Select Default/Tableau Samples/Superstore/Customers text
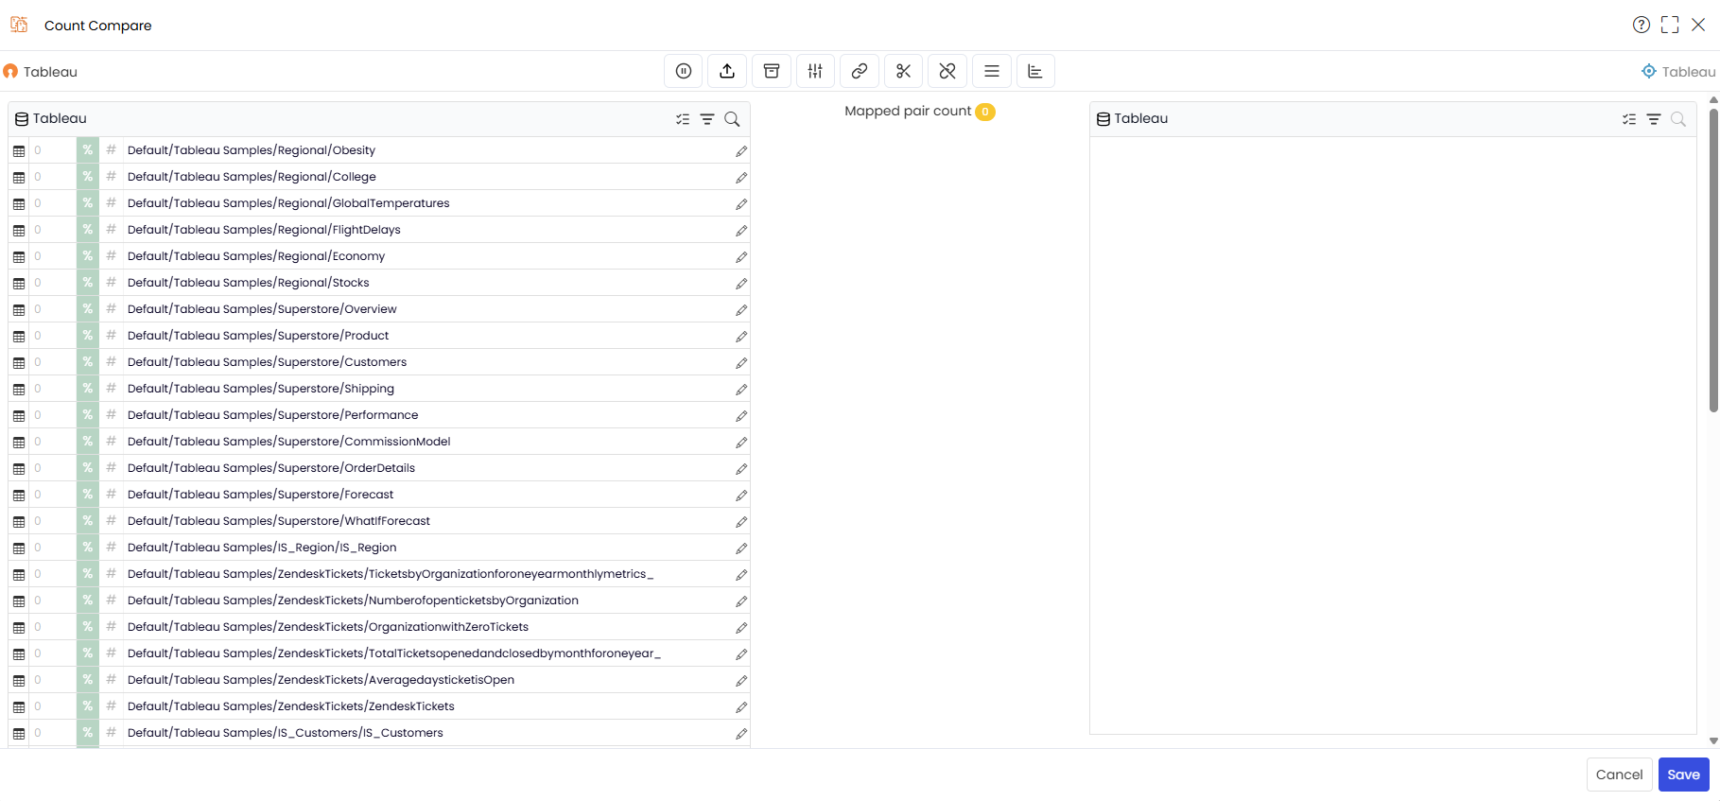Screen dimensions: 1720x801 pos(267,362)
